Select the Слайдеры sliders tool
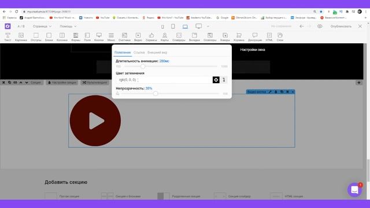370x208 pixels. coord(179,37)
